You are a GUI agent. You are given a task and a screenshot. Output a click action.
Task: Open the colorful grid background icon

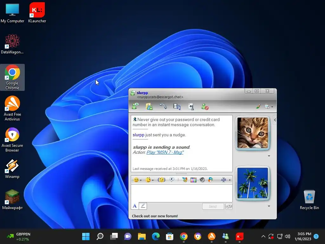(x=193, y=180)
